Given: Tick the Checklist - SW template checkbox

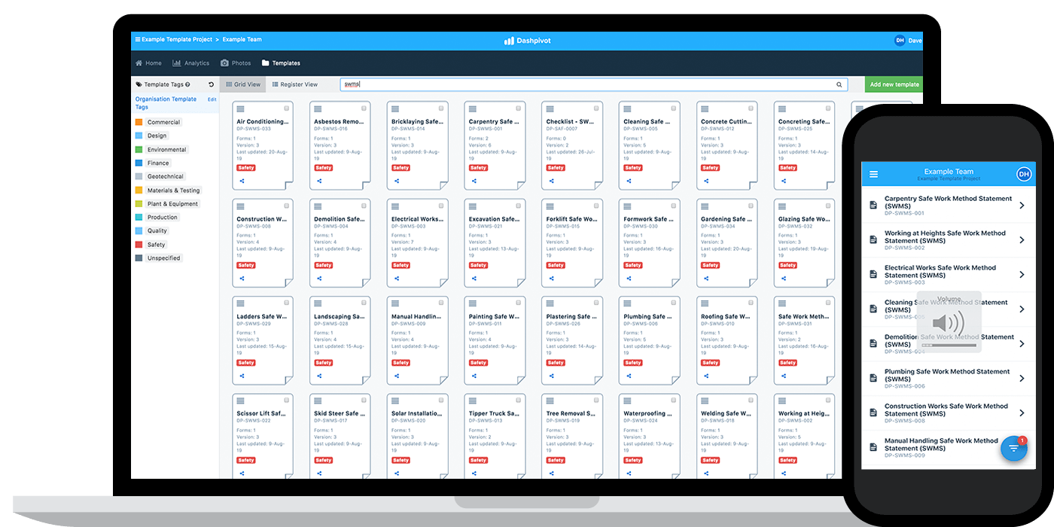Looking at the screenshot, I should point(596,109).
